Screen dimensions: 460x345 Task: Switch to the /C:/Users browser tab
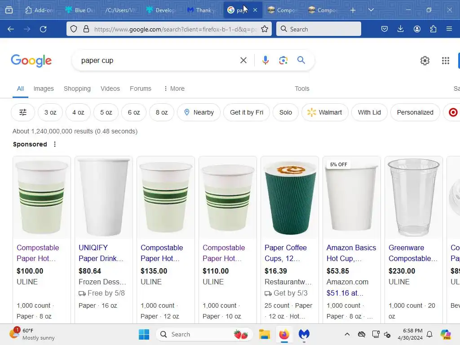(x=120, y=10)
